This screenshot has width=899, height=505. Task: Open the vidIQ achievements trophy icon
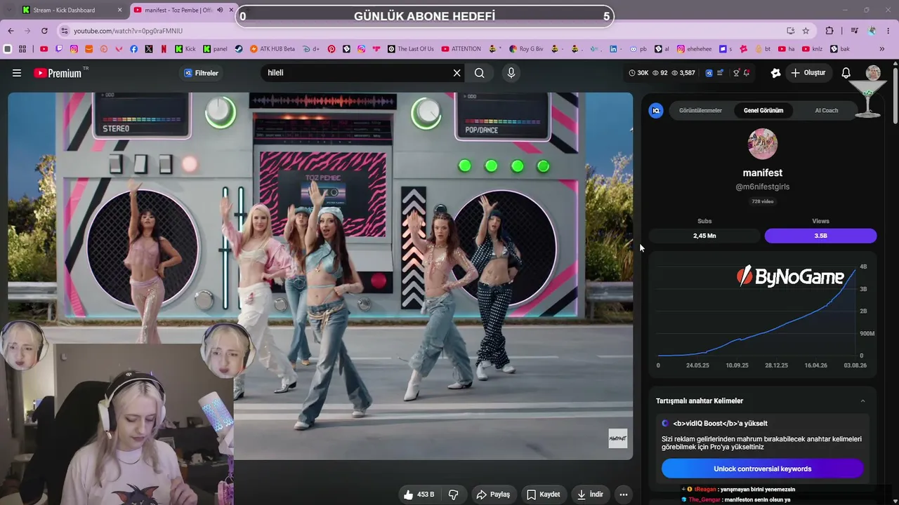click(x=736, y=73)
